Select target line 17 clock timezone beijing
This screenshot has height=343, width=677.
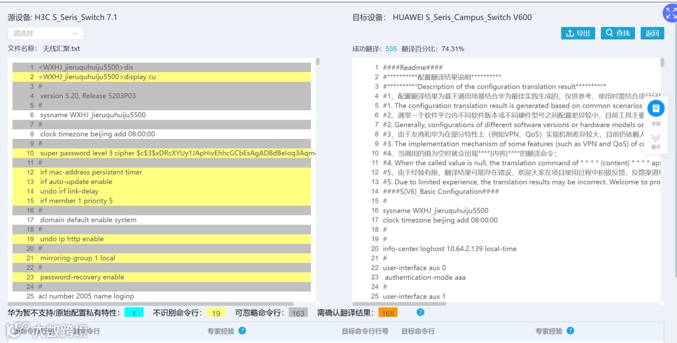(x=440, y=220)
